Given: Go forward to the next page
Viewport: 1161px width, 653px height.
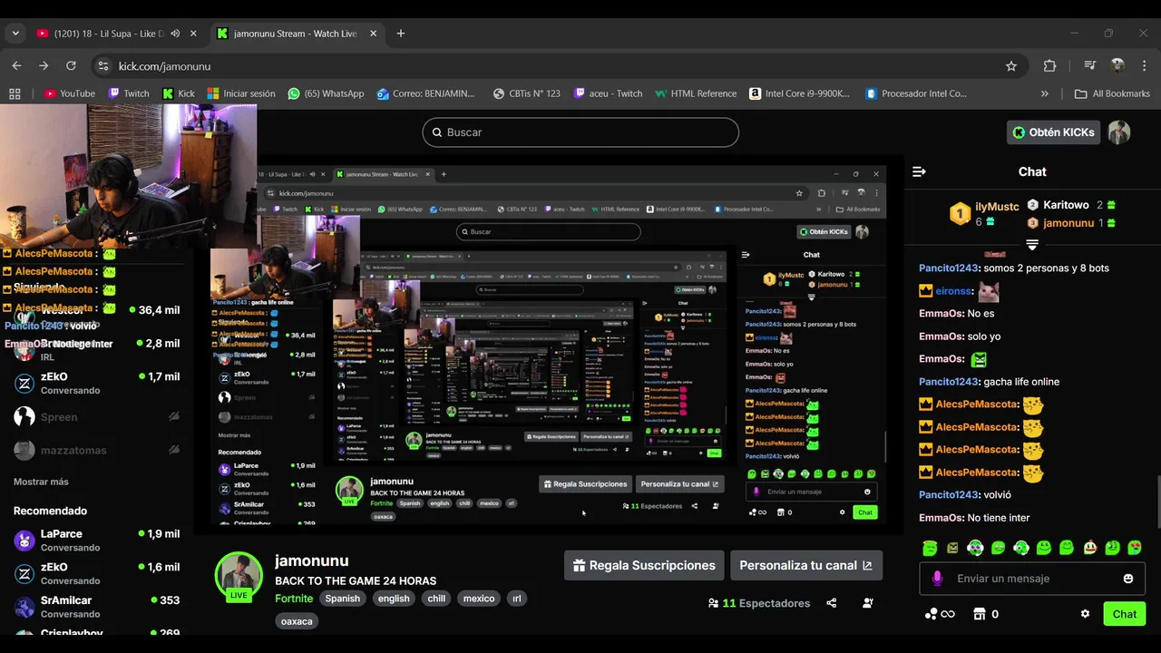Looking at the screenshot, I should click(x=44, y=66).
